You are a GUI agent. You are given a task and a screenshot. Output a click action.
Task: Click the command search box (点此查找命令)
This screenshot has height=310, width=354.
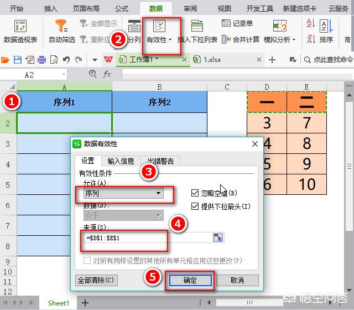329,60
